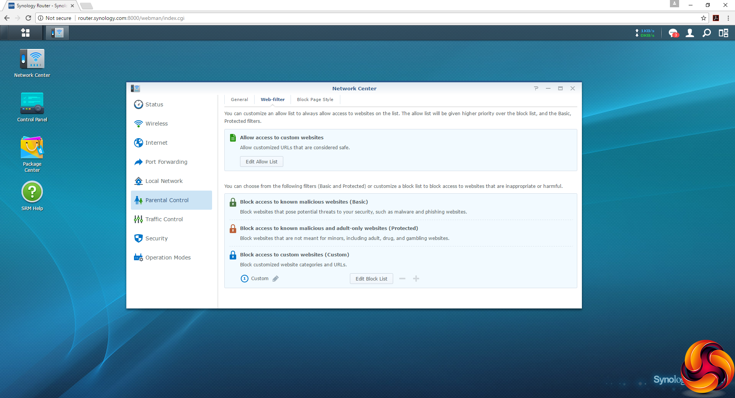Select Parental Control in sidebar
The image size is (735, 398).
coord(171,200)
